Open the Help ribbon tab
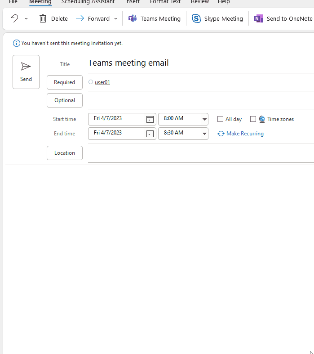Screen dimensions: 314x354 click(x=224, y=2)
